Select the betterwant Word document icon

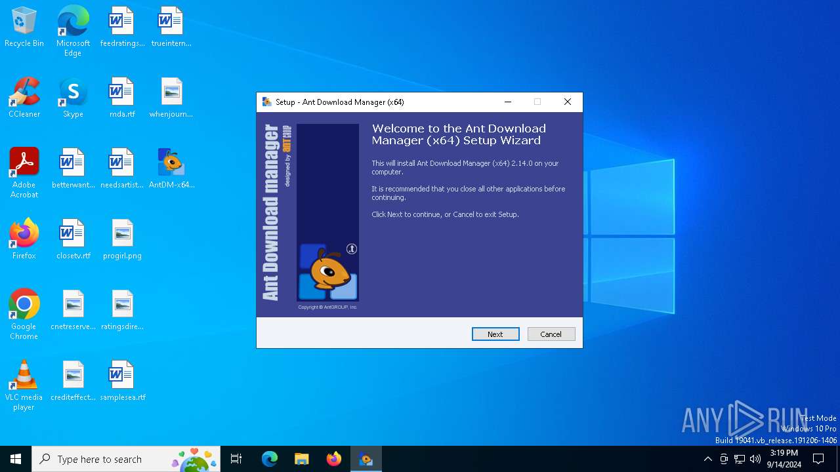pos(73,168)
